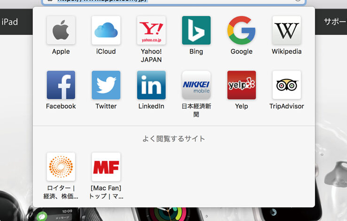Open the Wikipedia favorite icon
Viewport: 347px width, 221px height.
point(287,30)
